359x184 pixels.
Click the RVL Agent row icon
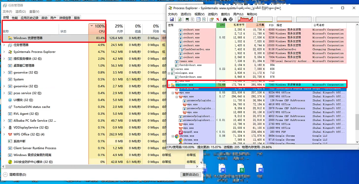point(10,114)
